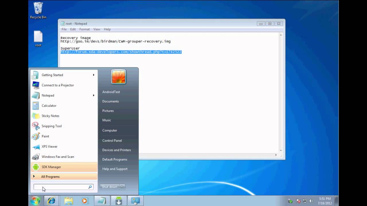Open Sticky Notes program
This screenshot has height=206, width=367.
(64, 116)
